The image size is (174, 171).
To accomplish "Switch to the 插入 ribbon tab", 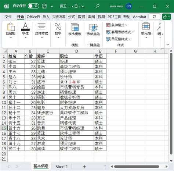I will pos(46,17).
